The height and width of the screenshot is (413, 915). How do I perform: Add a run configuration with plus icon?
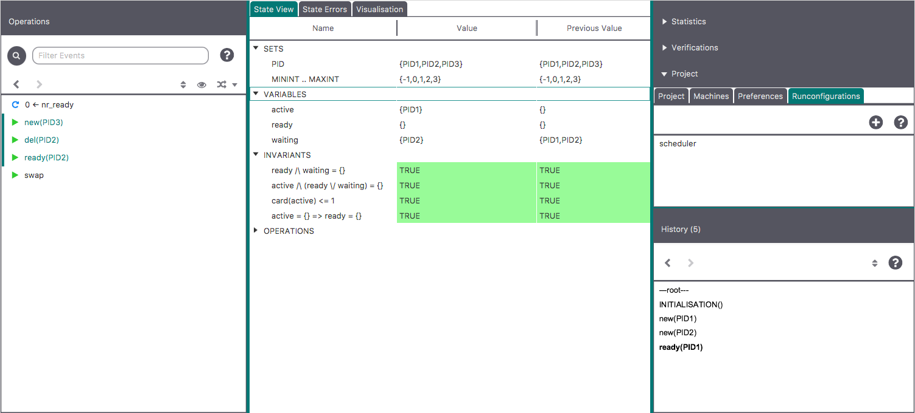point(875,122)
